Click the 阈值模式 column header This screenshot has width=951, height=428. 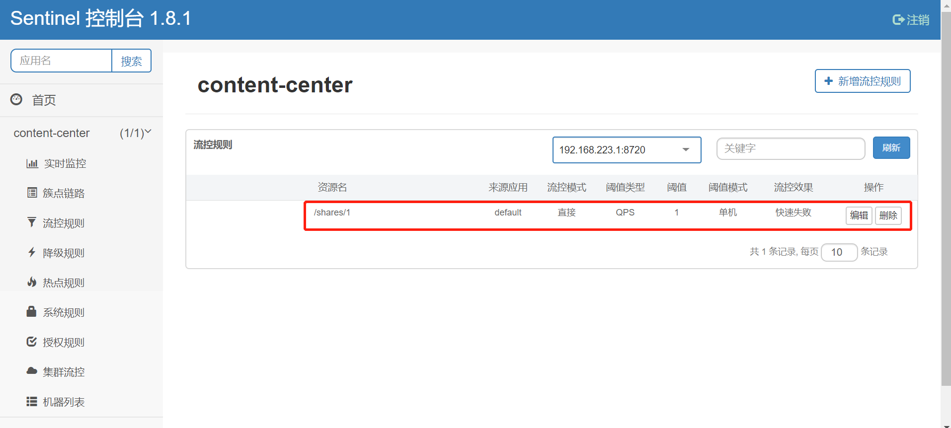728,187
